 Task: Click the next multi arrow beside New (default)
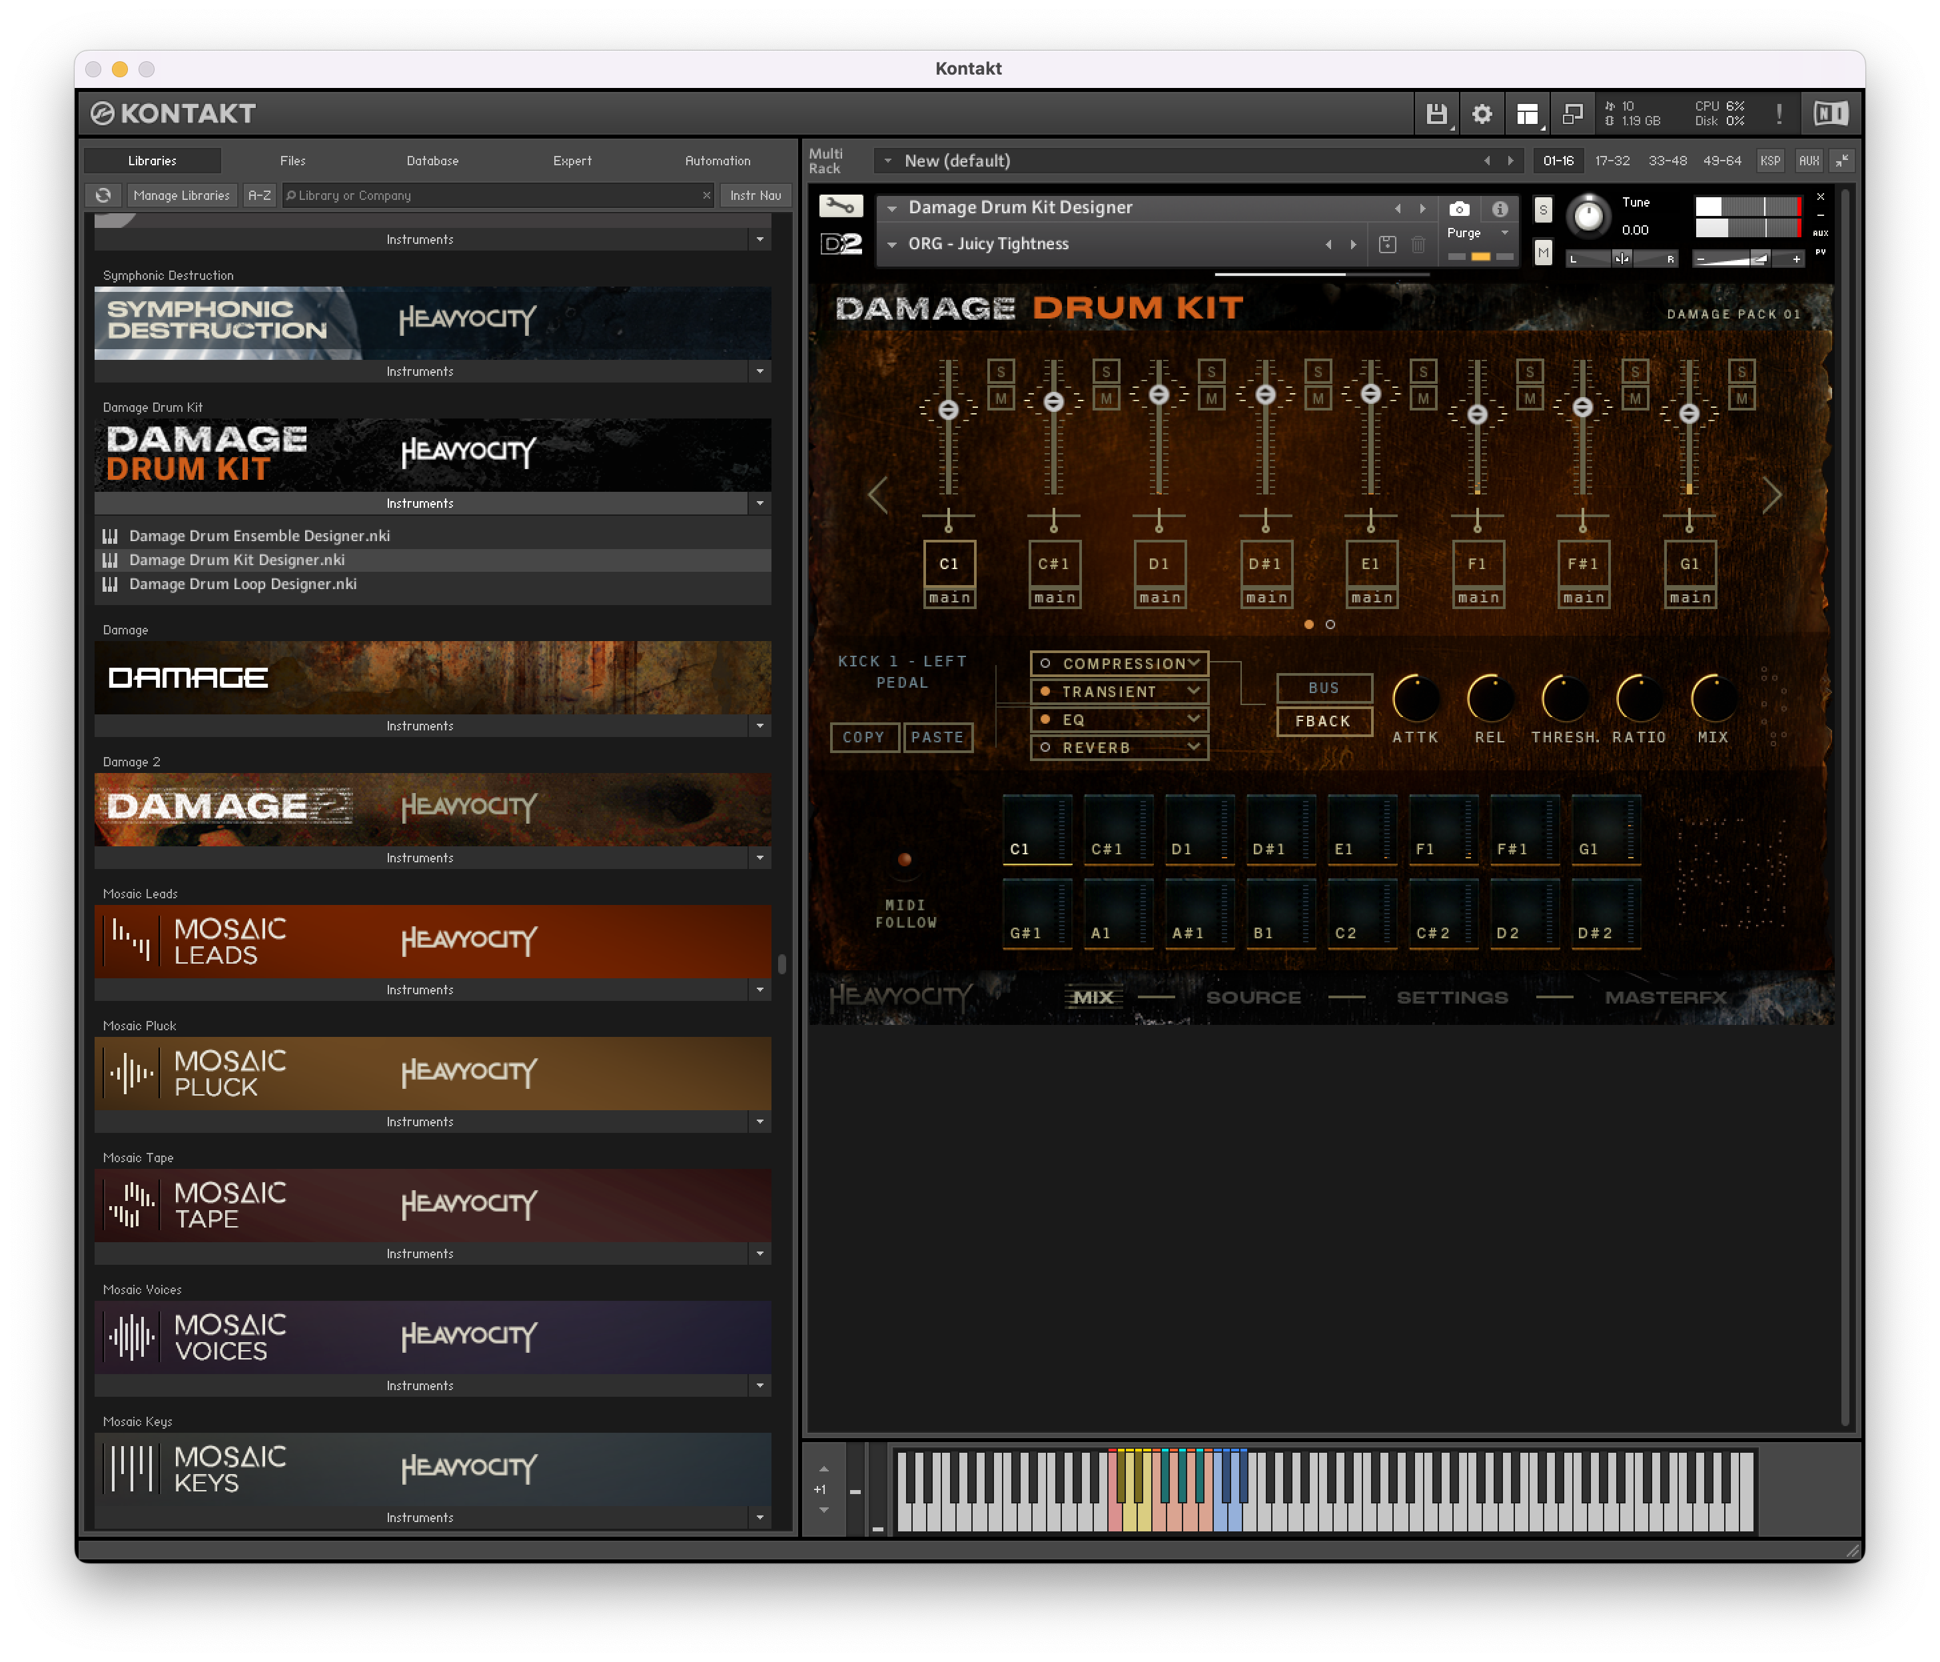1510,161
